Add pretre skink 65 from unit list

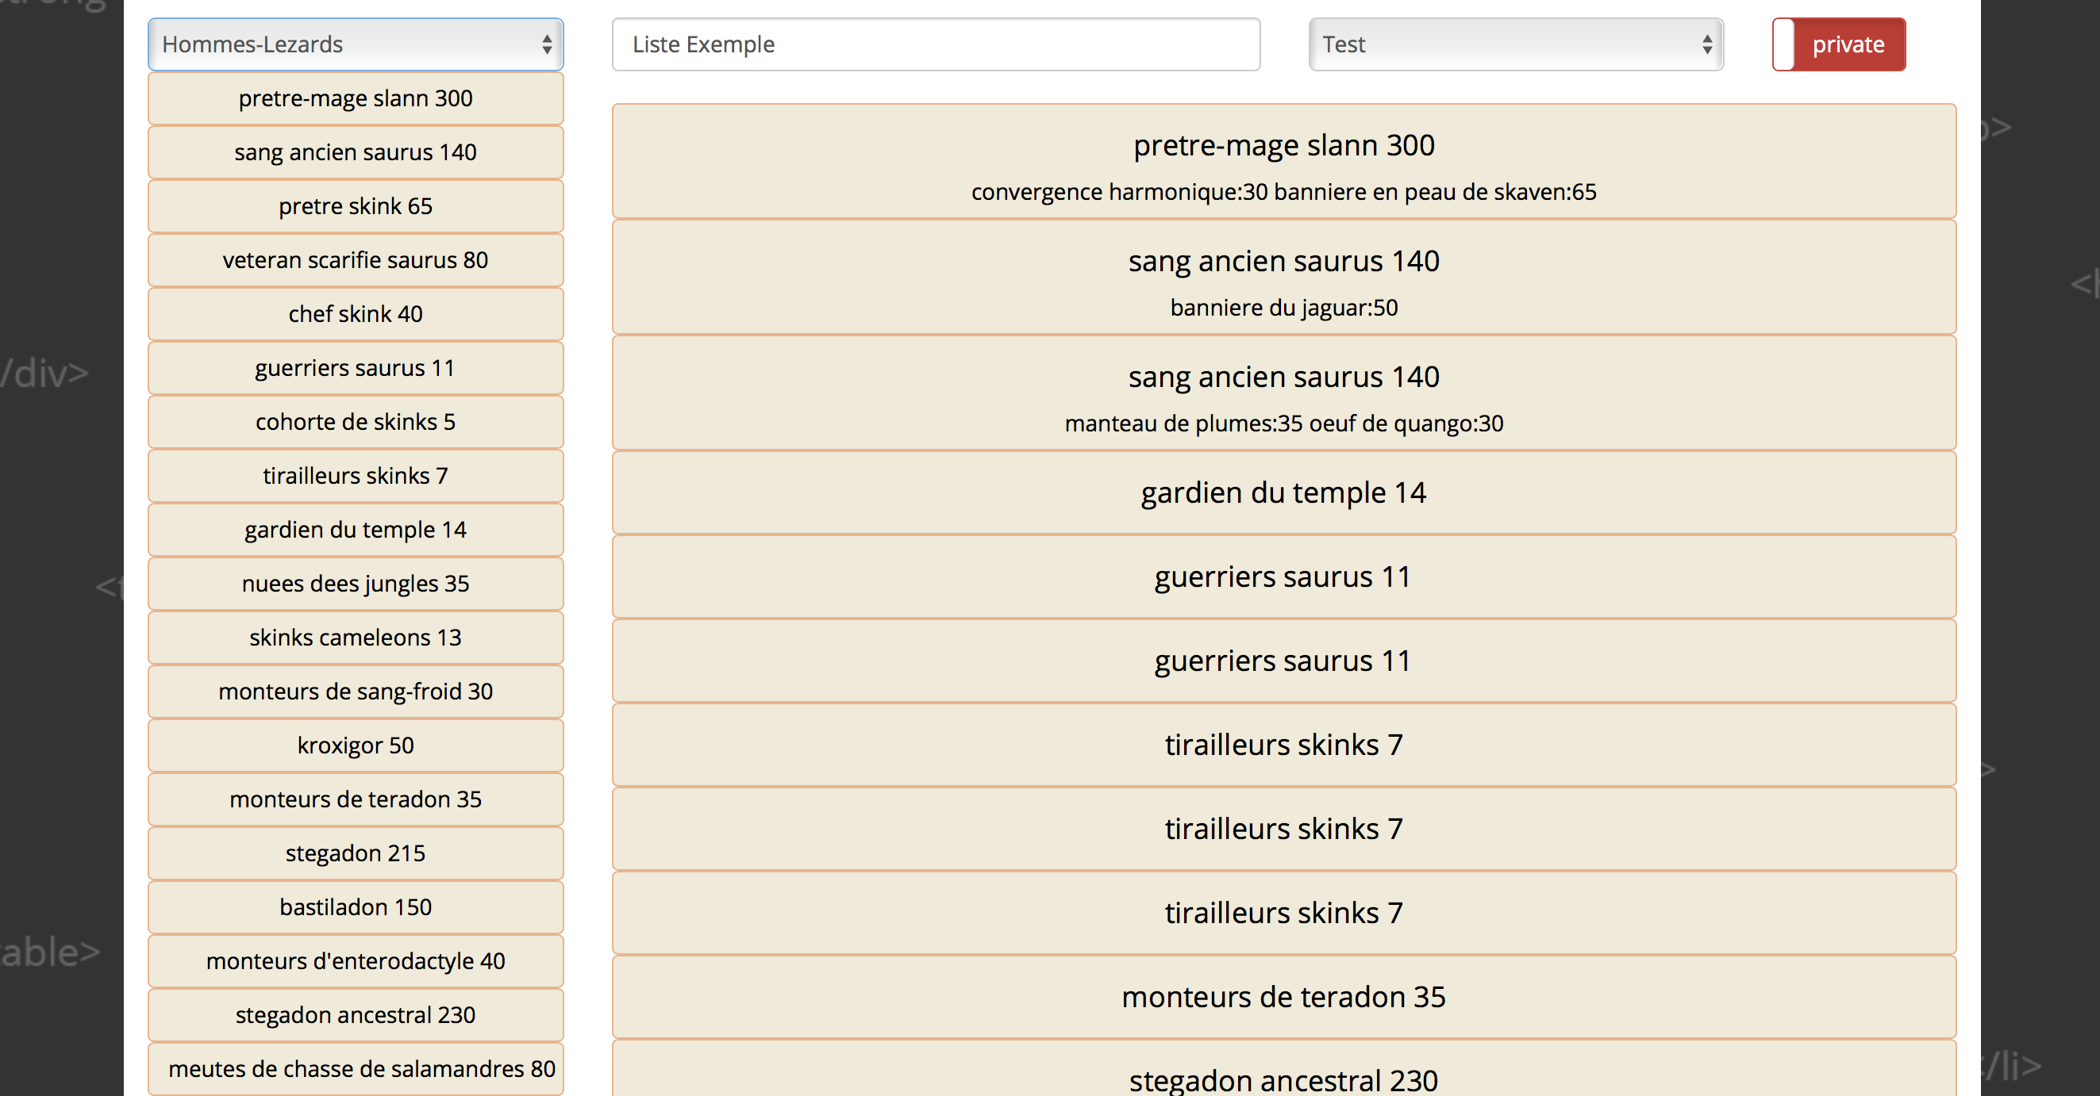click(x=356, y=206)
